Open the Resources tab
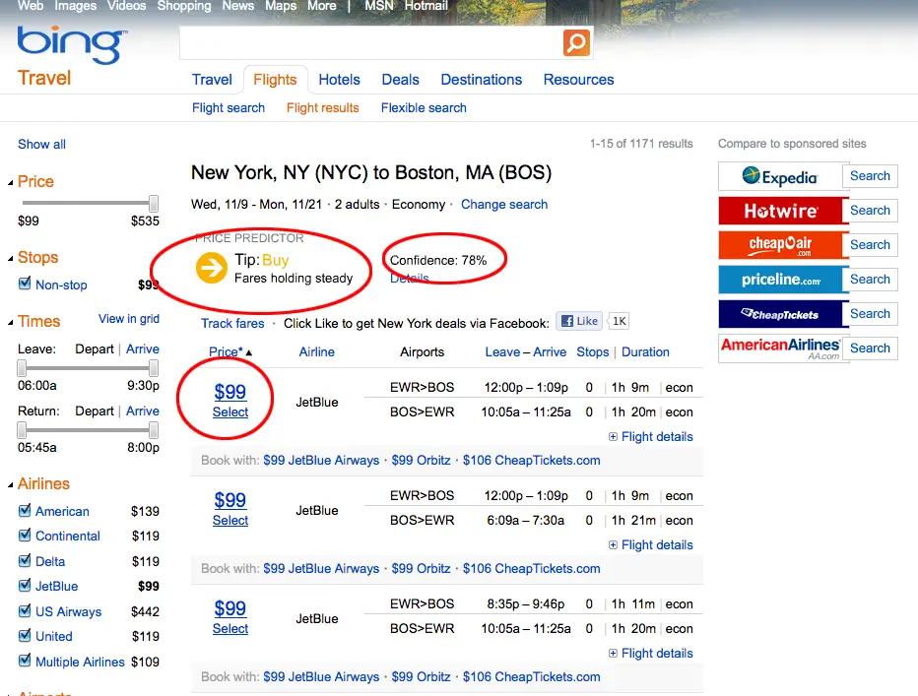Viewport: 918px width, 696px height. [578, 80]
